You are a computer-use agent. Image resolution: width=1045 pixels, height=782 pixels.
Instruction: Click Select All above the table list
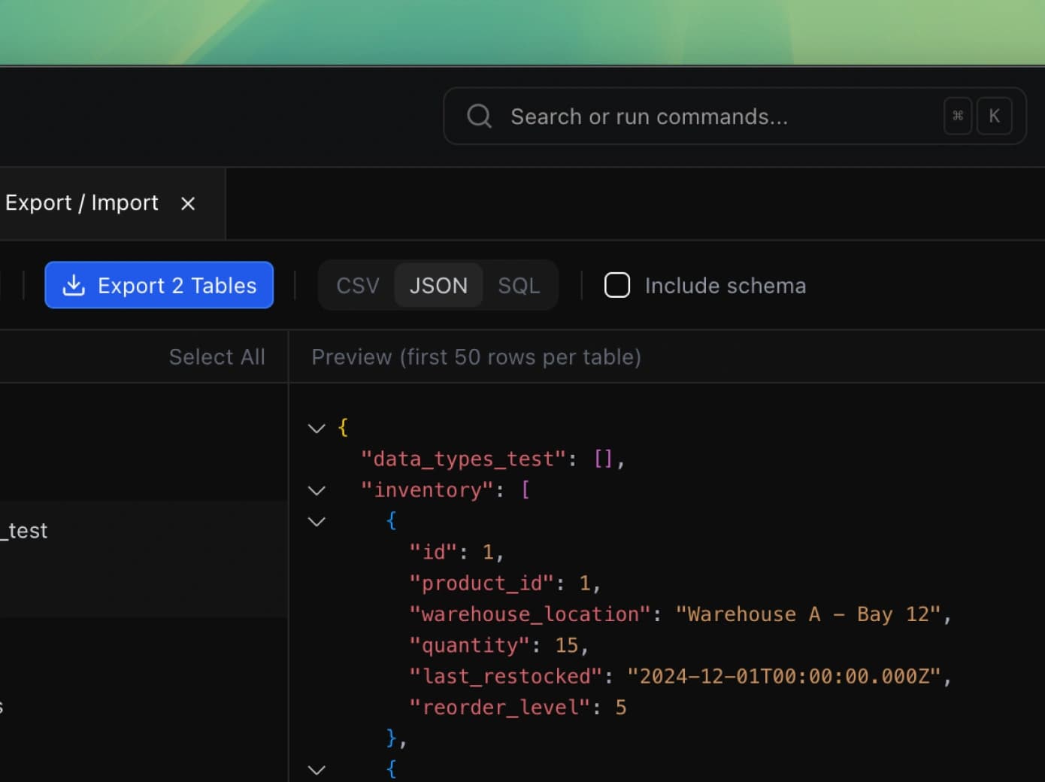point(217,357)
